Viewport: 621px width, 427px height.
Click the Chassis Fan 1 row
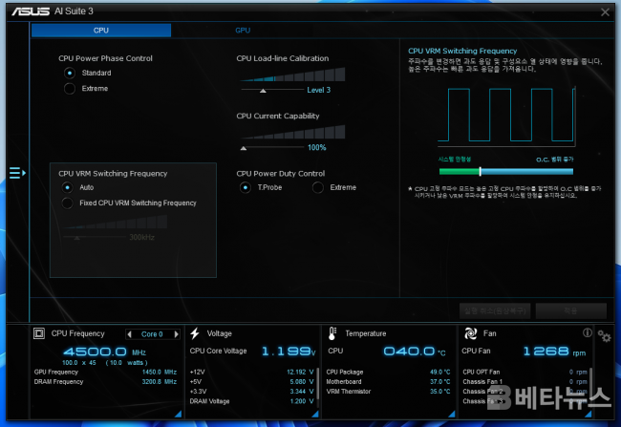[x=525, y=382]
